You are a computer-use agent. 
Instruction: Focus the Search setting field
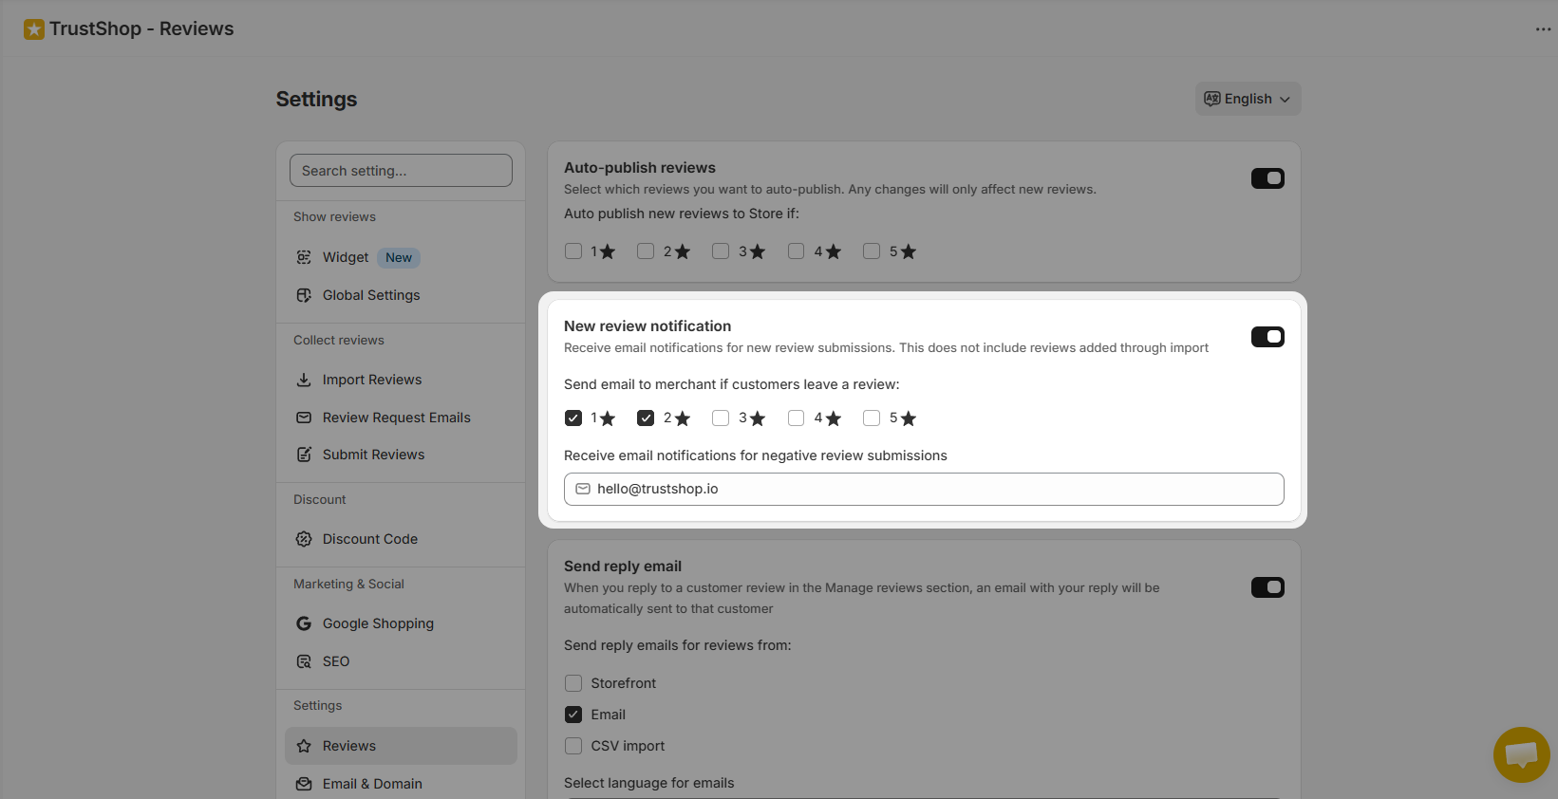click(x=401, y=171)
